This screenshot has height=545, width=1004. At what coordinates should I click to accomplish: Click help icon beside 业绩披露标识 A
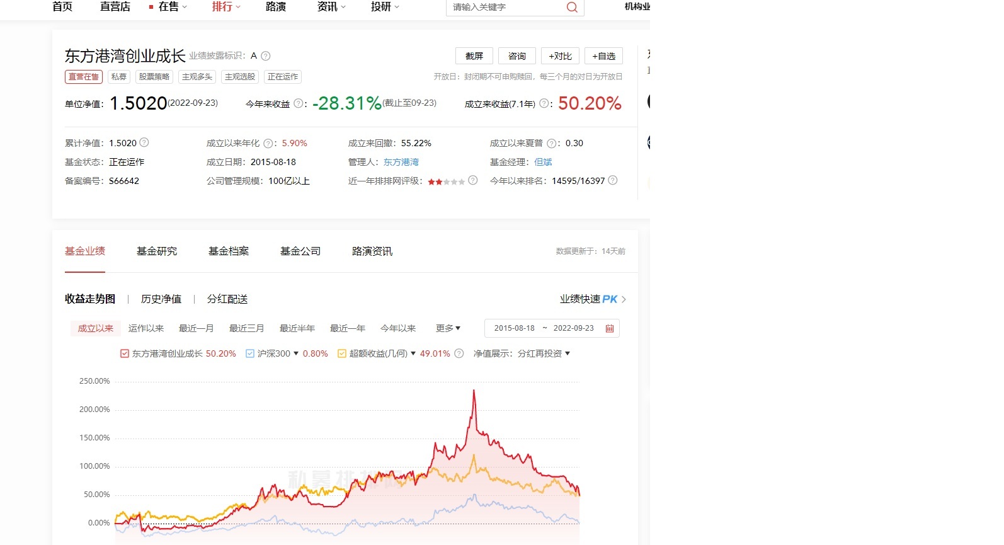click(x=266, y=56)
